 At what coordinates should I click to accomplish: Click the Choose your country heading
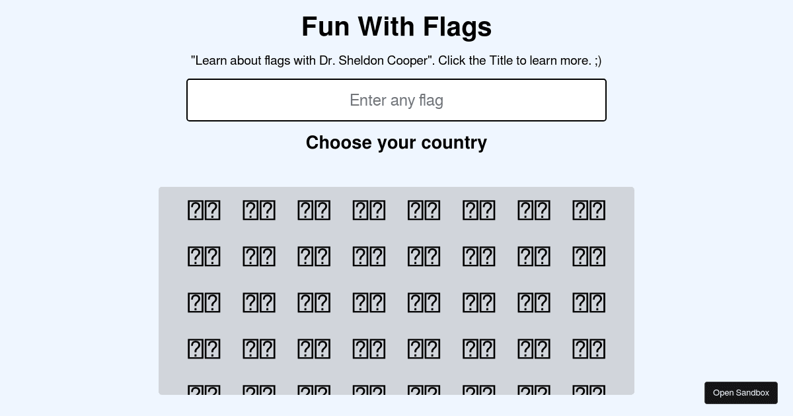[397, 143]
